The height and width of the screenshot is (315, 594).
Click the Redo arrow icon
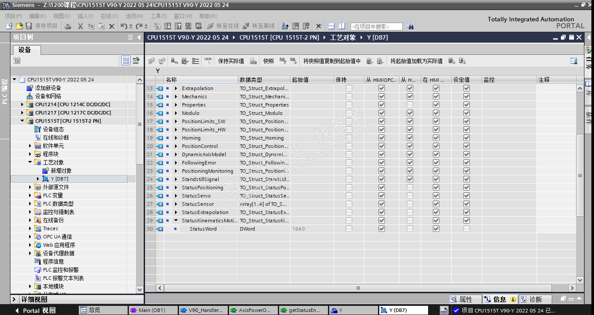tap(139, 26)
